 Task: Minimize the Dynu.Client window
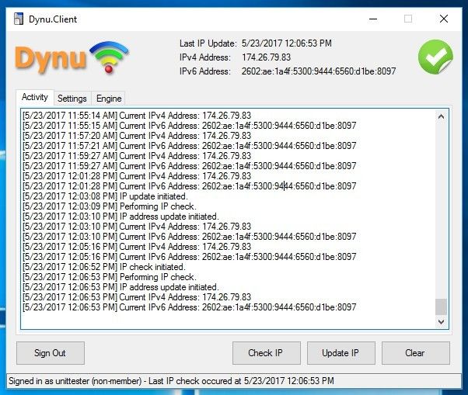[x=371, y=19]
